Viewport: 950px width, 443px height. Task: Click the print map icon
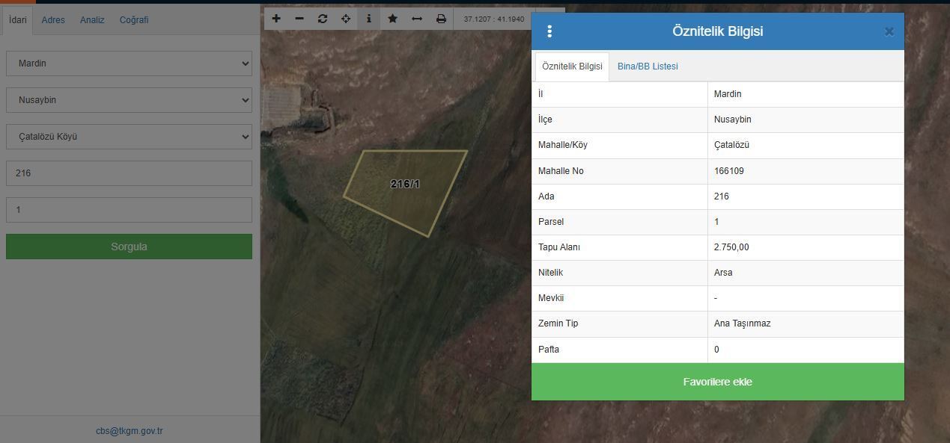click(441, 19)
